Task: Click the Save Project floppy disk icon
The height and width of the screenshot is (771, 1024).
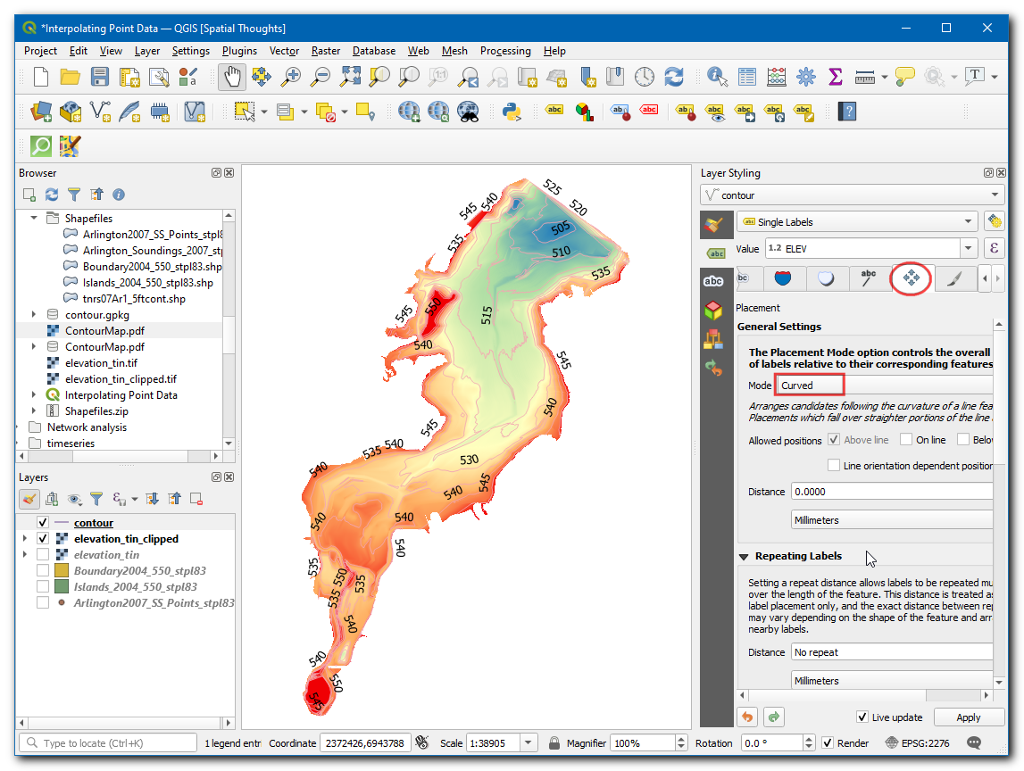Action: 100,77
